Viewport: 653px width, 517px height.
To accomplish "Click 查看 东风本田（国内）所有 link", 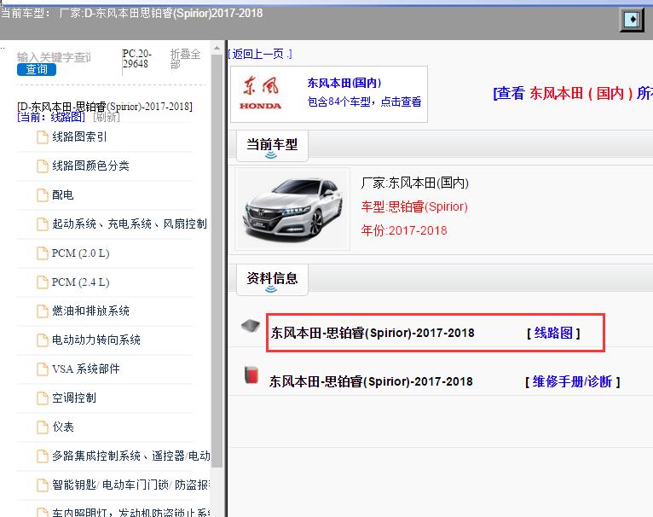I will [573, 93].
